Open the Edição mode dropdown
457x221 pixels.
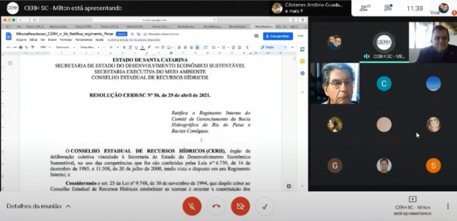click(274, 47)
